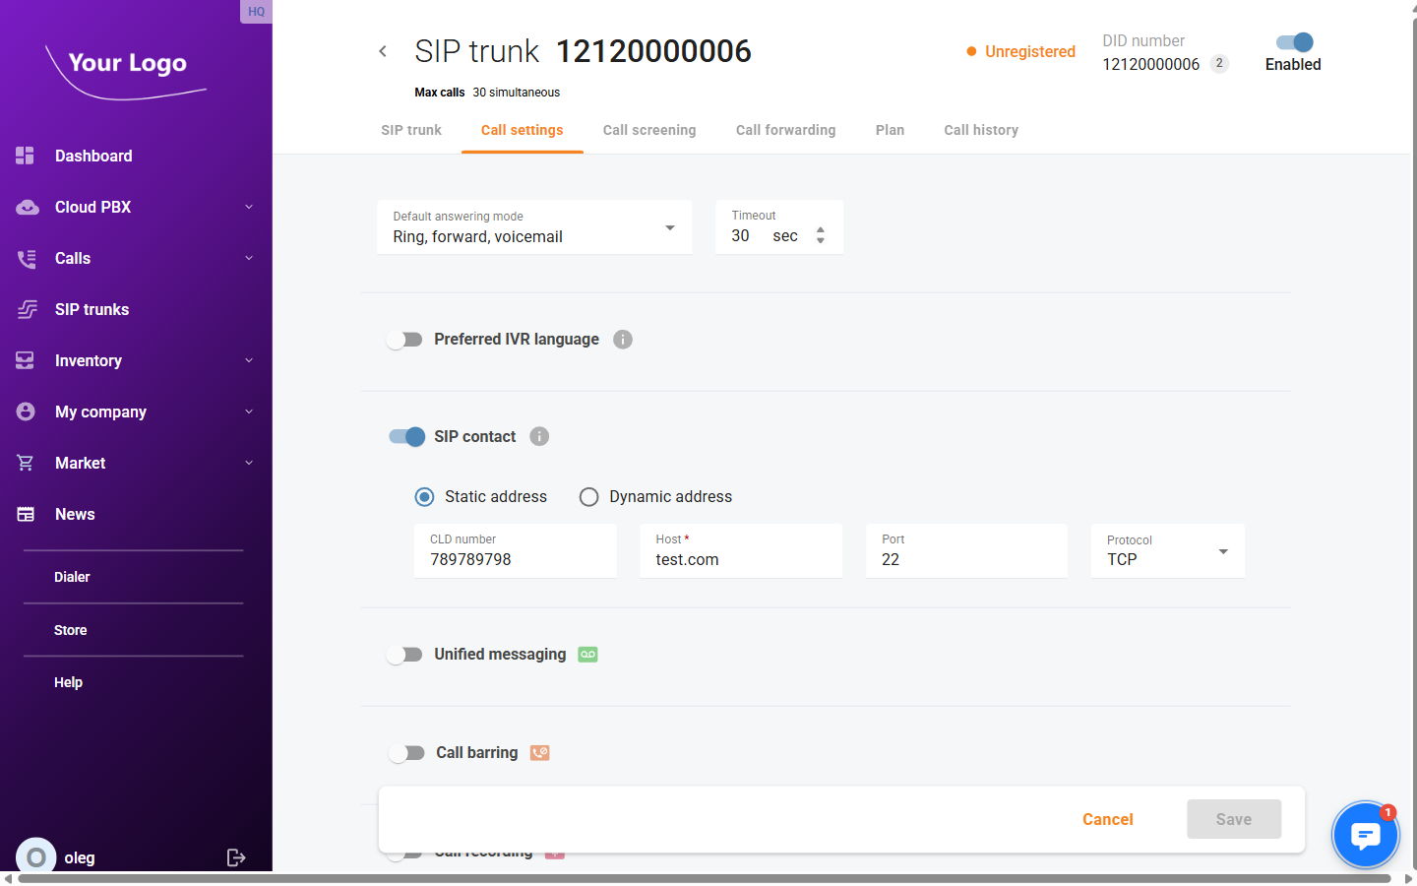Click the voicemail badge beside Unified messaging
The height and width of the screenshot is (886, 1417).
click(587, 654)
